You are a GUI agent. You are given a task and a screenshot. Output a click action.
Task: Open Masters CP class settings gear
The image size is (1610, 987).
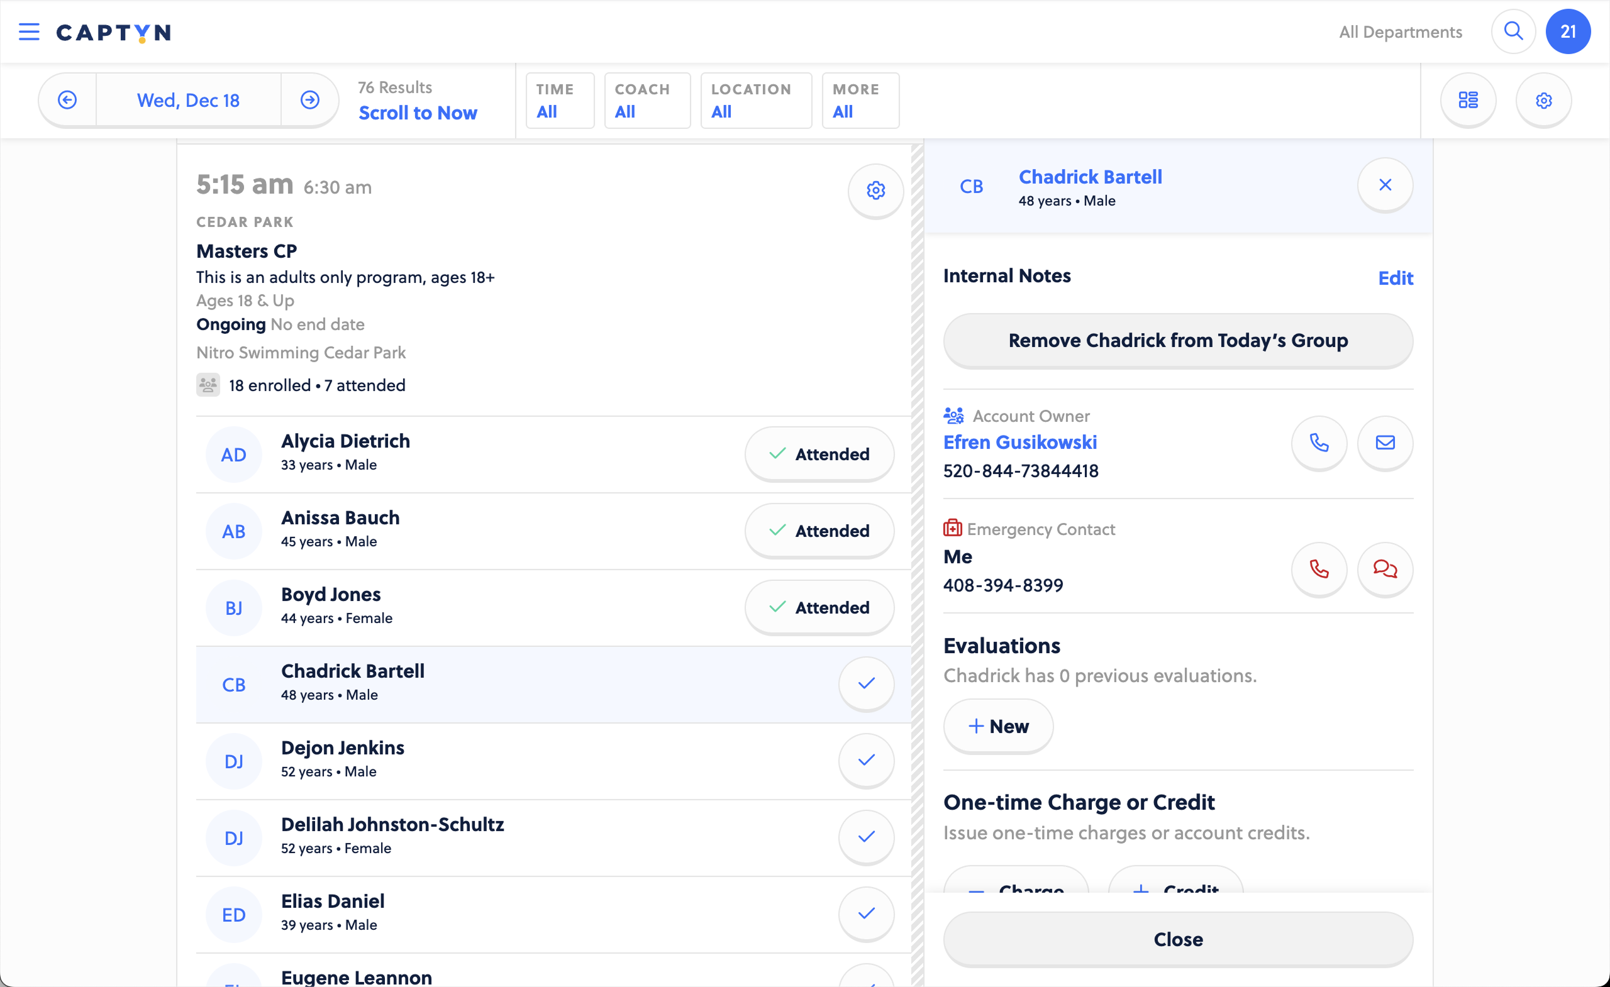click(875, 190)
